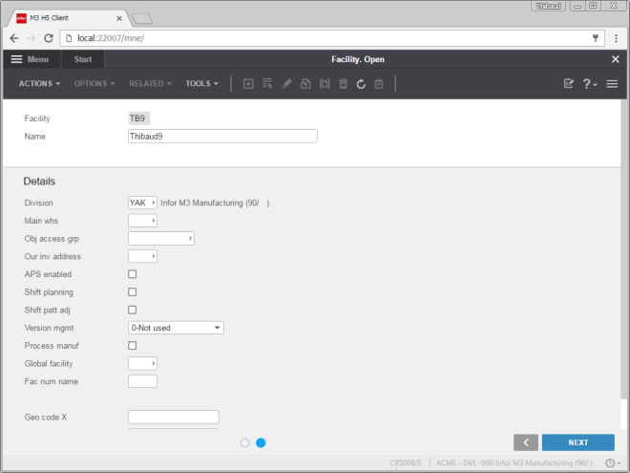The width and height of the screenshot is (630, 473).
Task: Open the Tools menu
Action: click(202, 84)
